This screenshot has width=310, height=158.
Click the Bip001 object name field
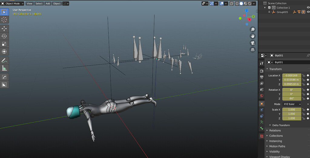tap(291, 62)
